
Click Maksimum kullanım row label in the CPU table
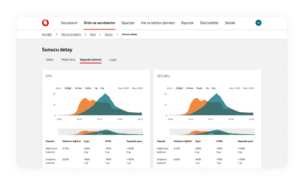51,150
